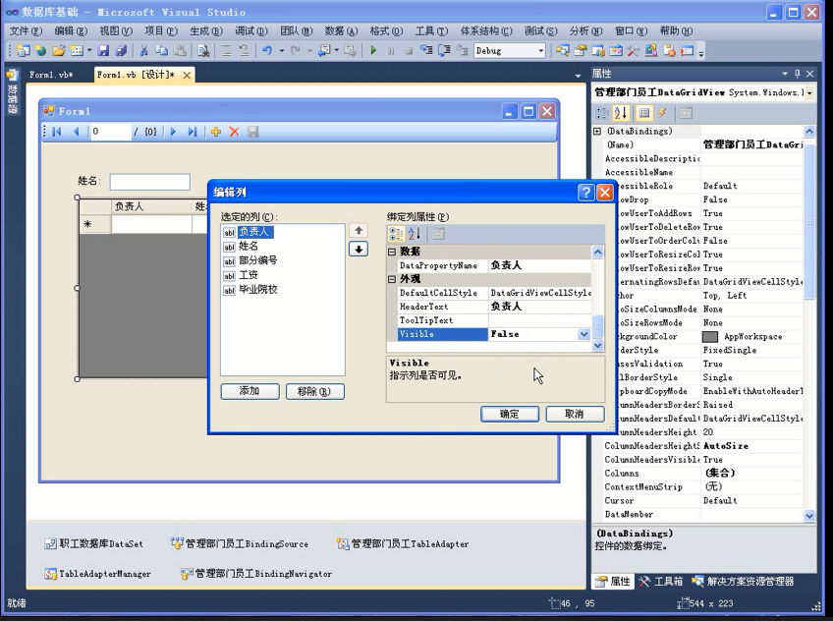Click BackgroundColor AppWorkspace color swatch
Image resolution: width=833 pixels, height=621 pixels.
tap(710, 337)
